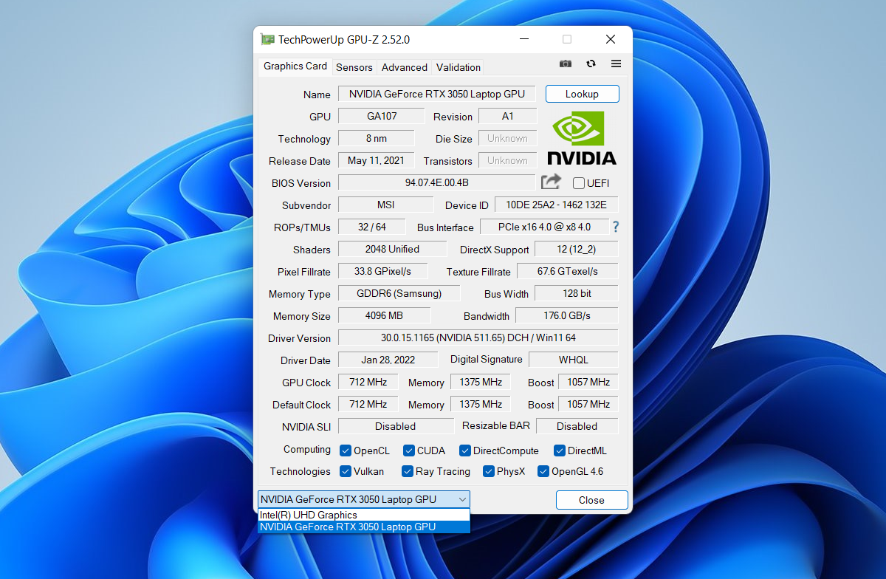The width and height of the screenshot is (886, 579).
Task: Click the Texture Fillrate field 67.6 GTexel/s
Action: pos(568,271)
